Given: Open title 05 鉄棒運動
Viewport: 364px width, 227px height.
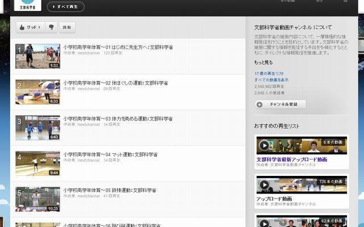Looking at the screenshot, I should 110,191.
